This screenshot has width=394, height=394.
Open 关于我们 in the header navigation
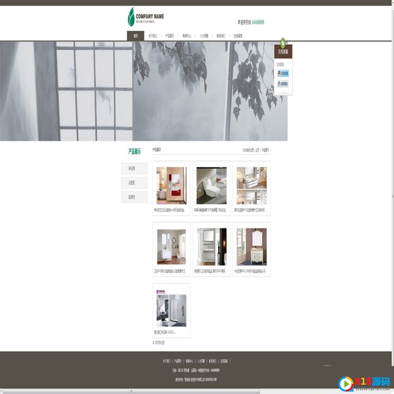coord(153,36)
